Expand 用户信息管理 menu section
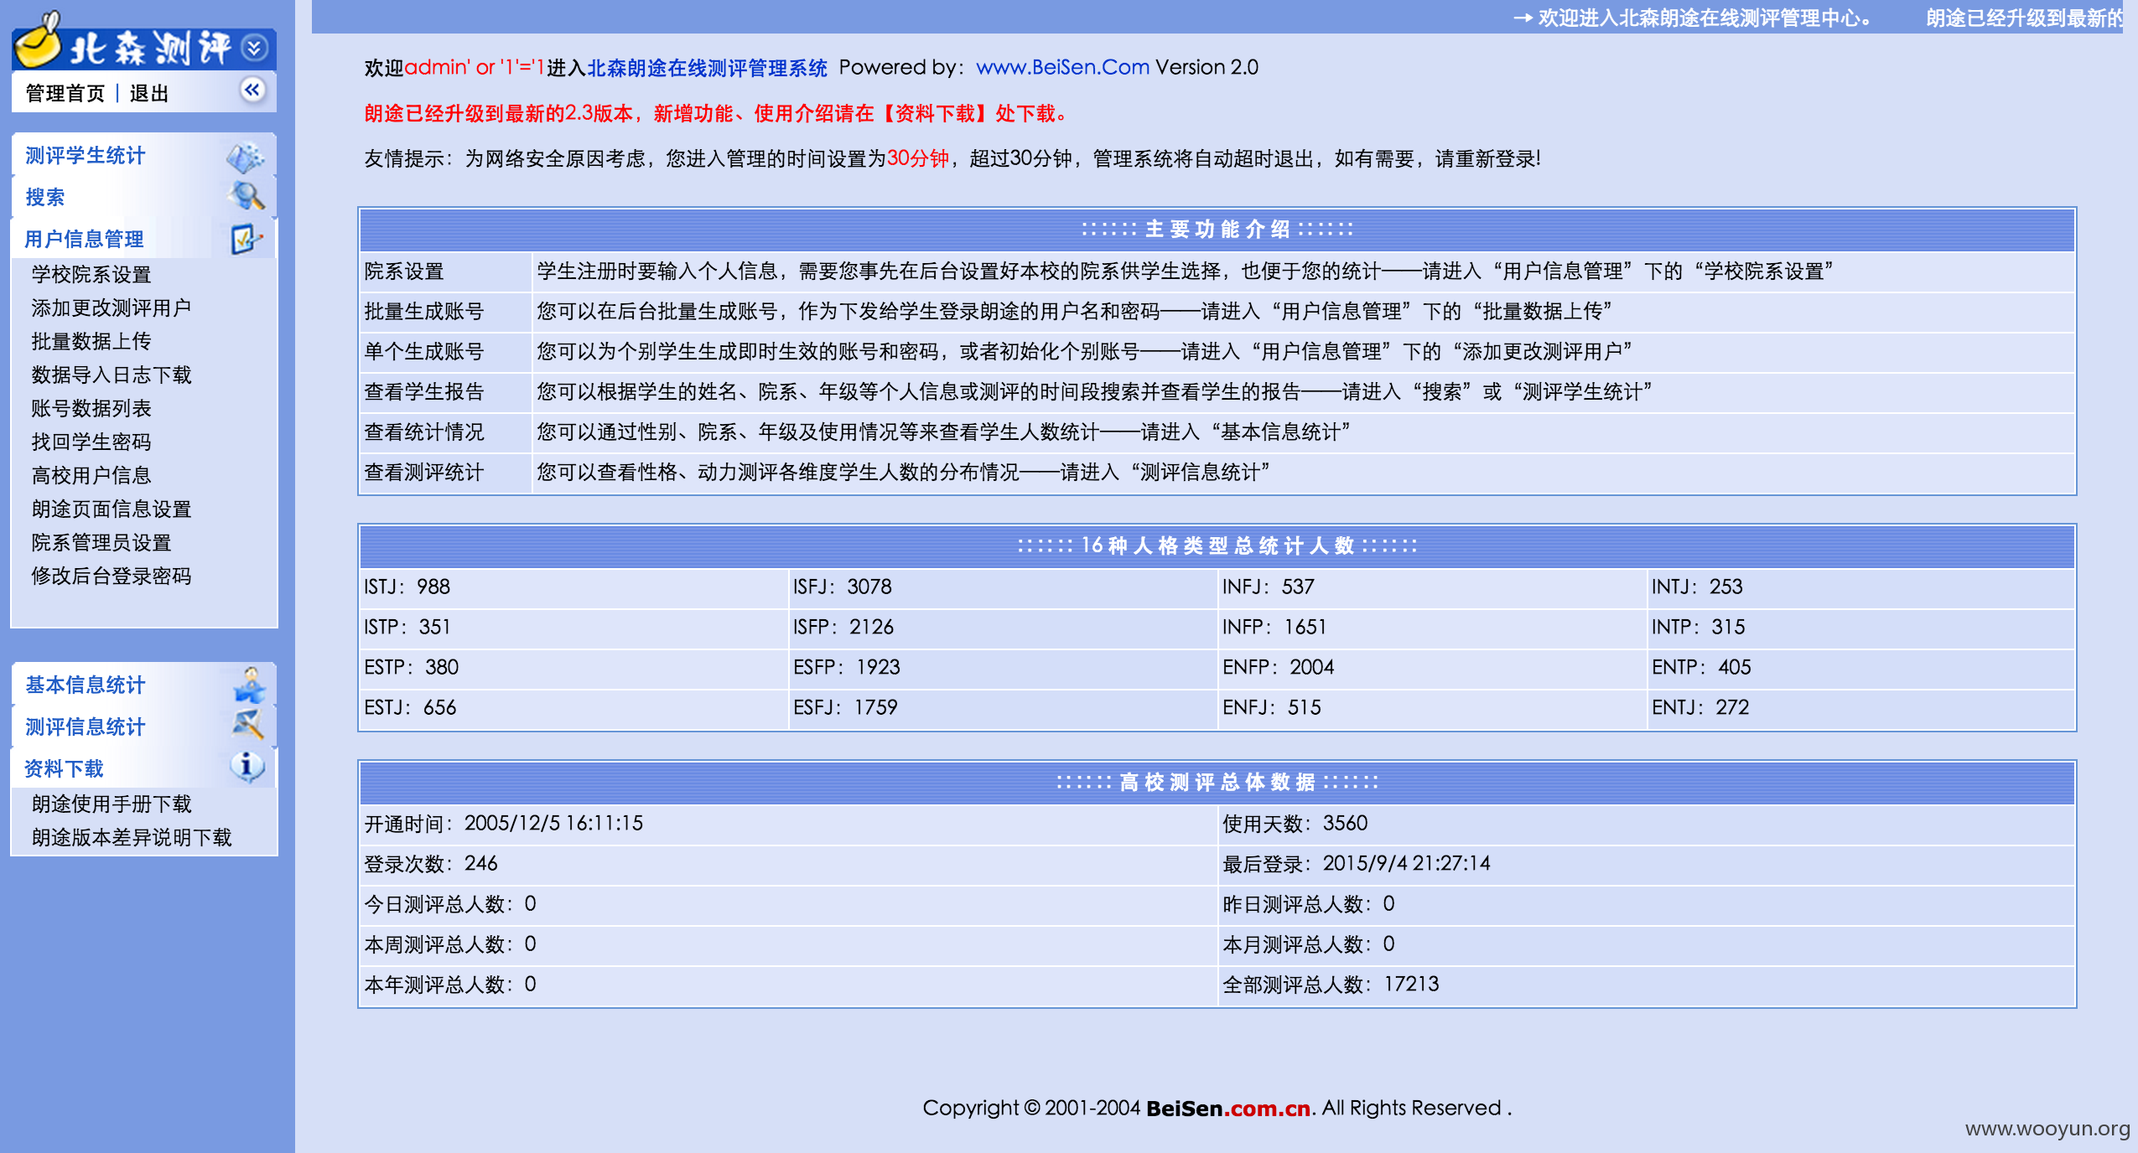 coord(84,239)
